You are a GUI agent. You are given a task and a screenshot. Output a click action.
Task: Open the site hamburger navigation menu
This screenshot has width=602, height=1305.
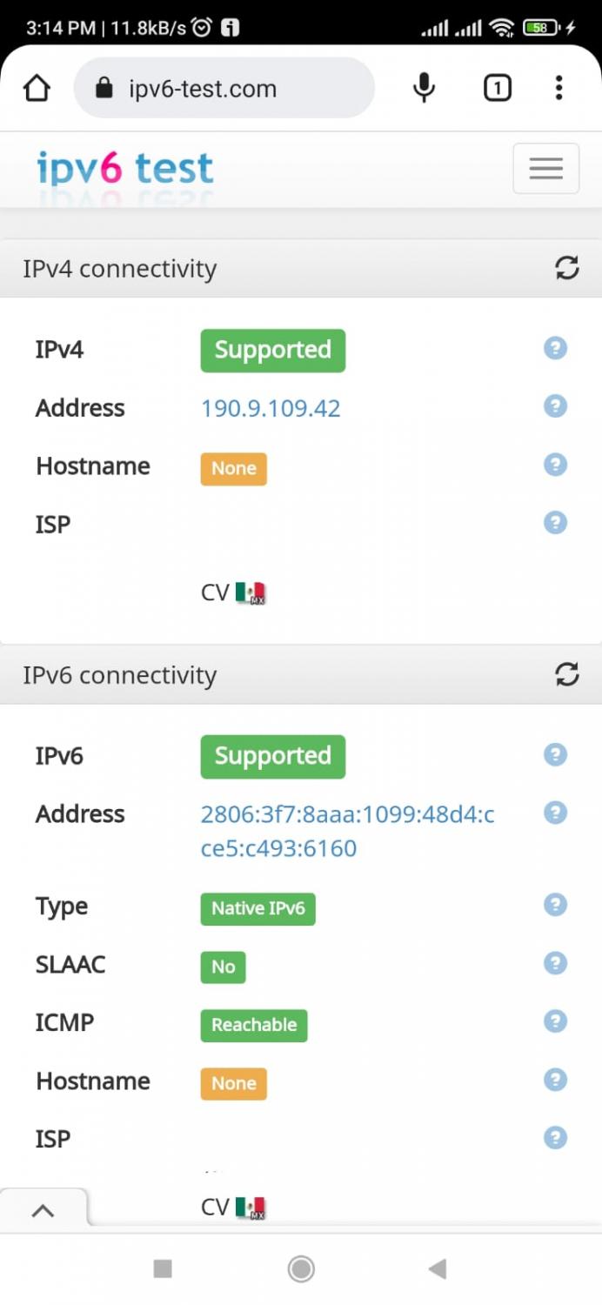[545, 168]
